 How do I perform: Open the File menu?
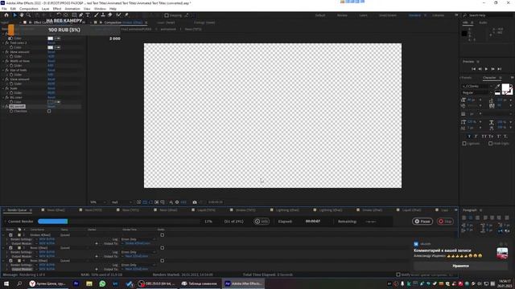[x=4, y=9]
